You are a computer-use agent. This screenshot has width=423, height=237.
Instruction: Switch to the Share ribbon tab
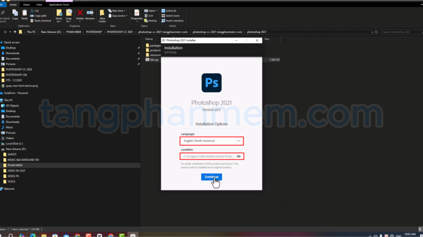point(27,5)
